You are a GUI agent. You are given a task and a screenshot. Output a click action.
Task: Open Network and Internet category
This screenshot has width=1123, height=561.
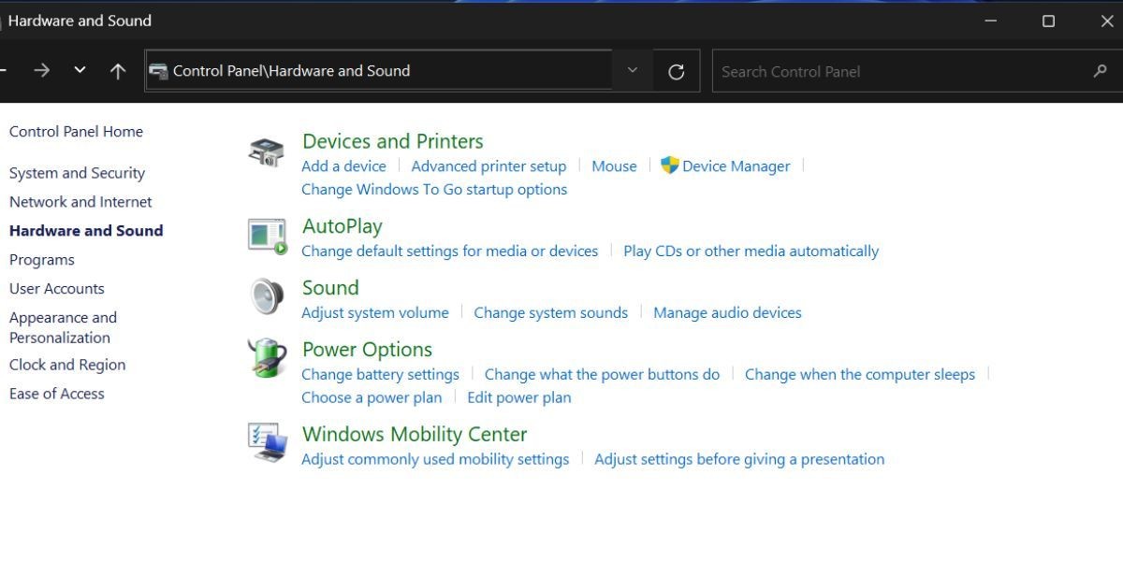coord(80,202)
